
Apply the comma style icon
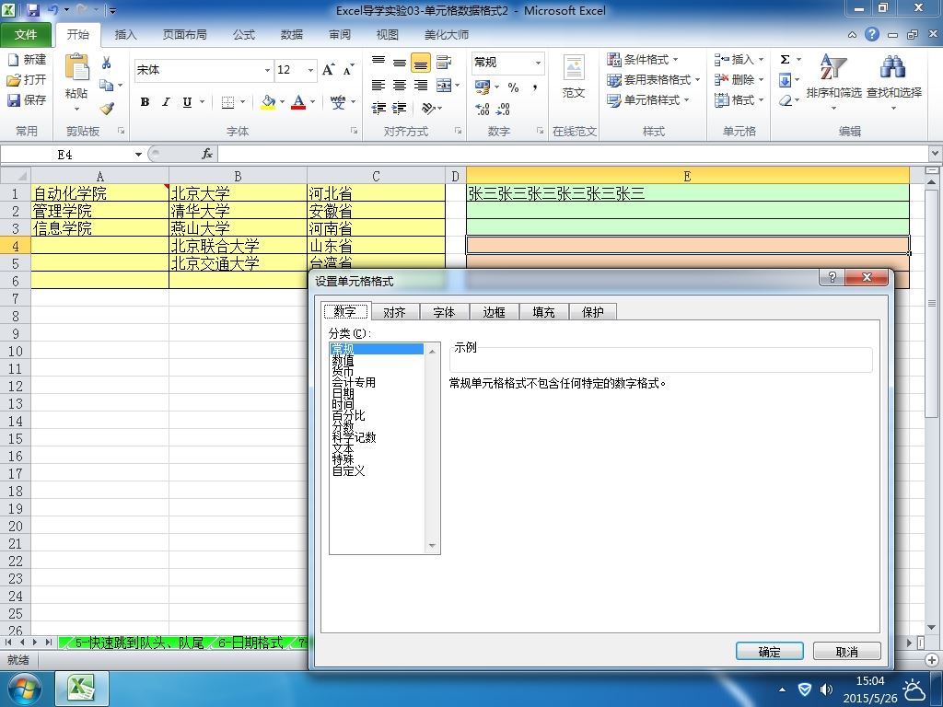pos(535,87)
